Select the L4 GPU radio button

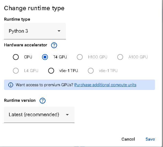click(x=16, y=71)
